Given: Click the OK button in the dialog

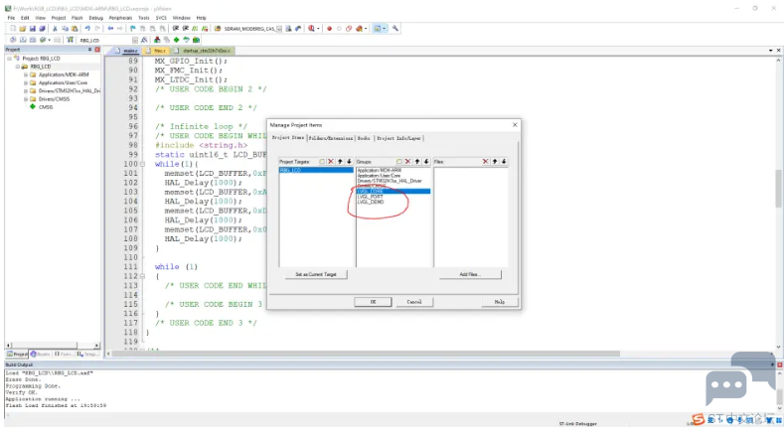Looking at the screenshot, I should 373,302.
